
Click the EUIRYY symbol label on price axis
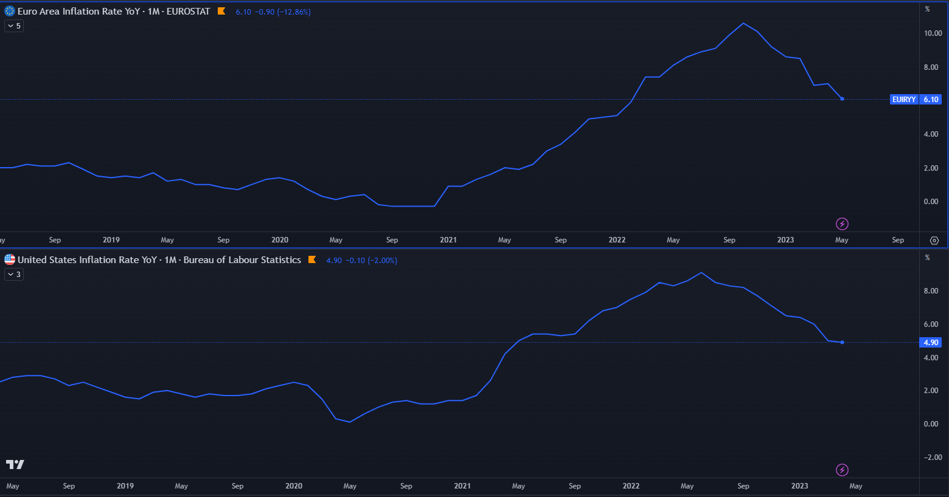903,99
